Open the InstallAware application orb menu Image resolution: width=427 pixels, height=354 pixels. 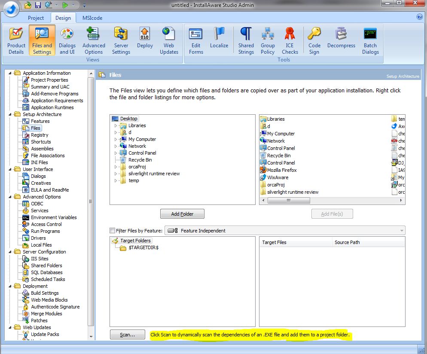pos(11,9)
